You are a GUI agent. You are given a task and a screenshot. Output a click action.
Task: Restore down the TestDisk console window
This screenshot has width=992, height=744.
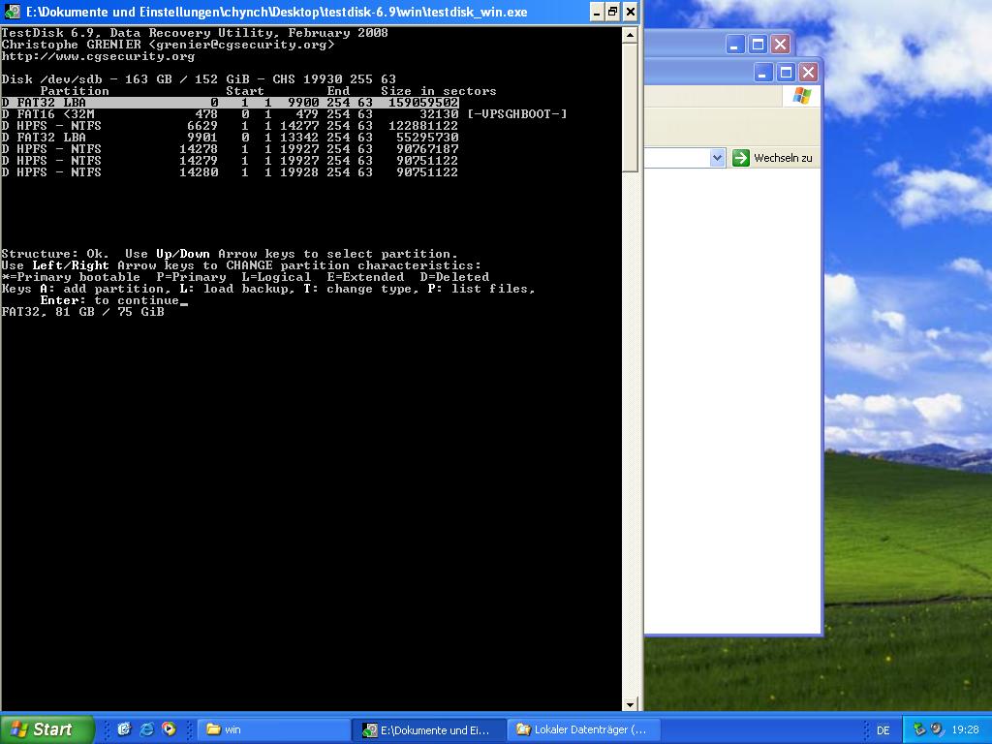click(613, 12)
